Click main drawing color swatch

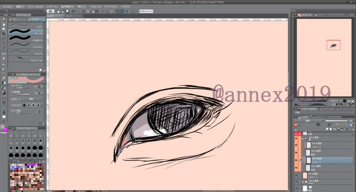pos(3,127)
